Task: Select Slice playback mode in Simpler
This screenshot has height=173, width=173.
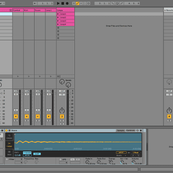Action: coord(10,153)
